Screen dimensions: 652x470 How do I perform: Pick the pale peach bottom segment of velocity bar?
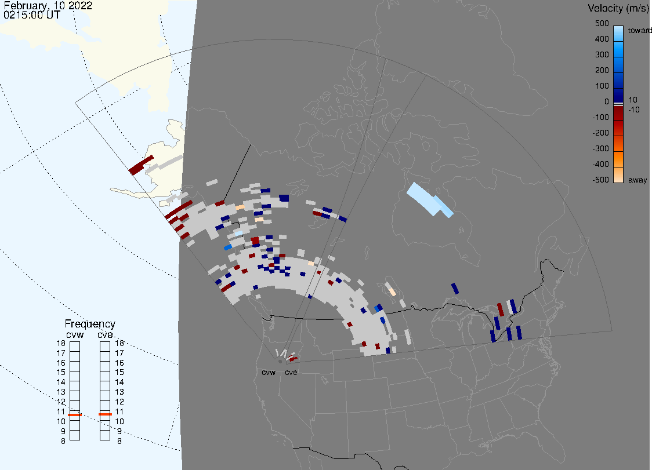click(618, 175)
